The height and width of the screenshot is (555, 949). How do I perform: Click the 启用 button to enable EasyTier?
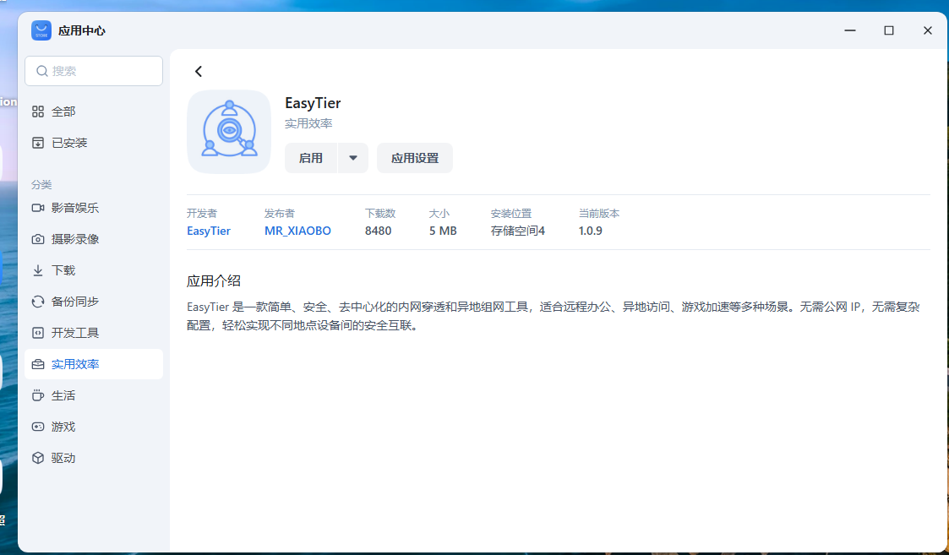pos(310,158)
